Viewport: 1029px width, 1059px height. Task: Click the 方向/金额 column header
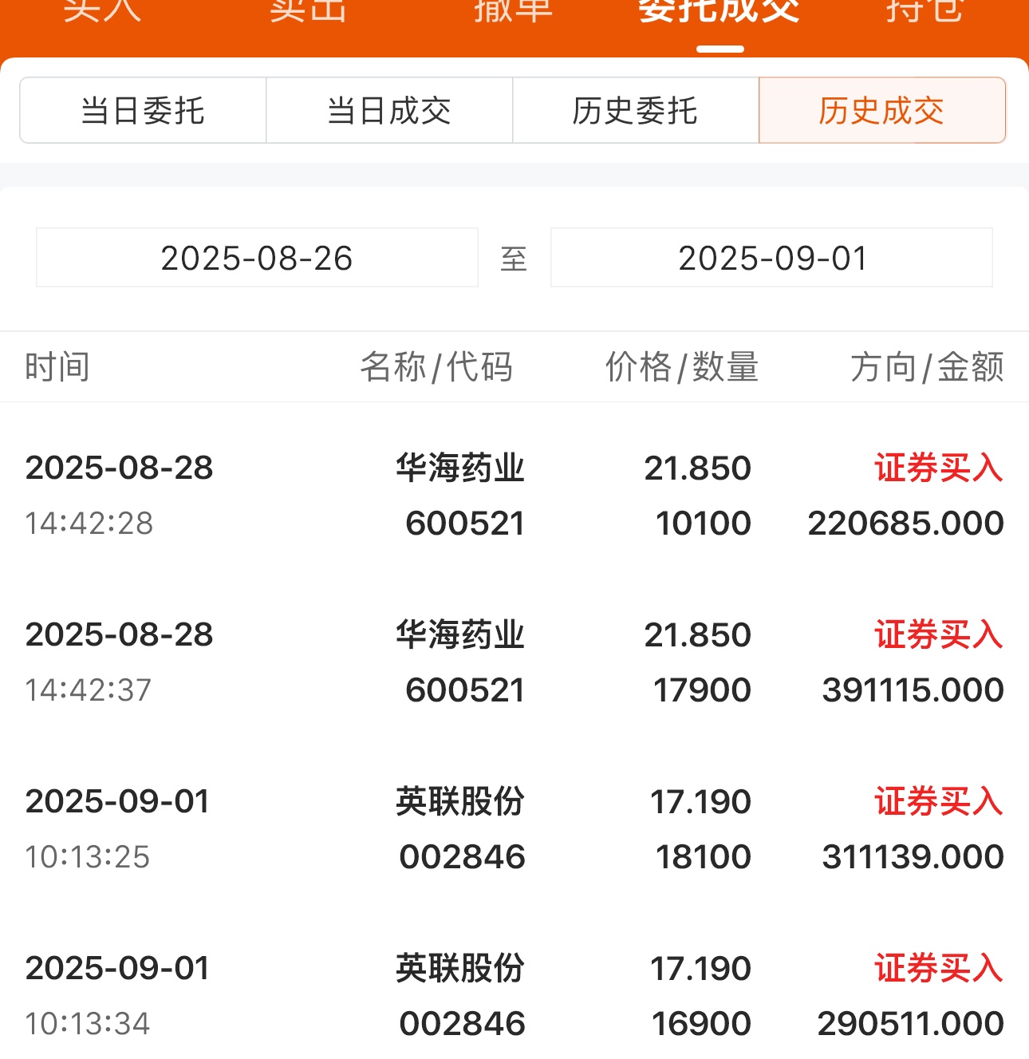[x=927, y=367]
